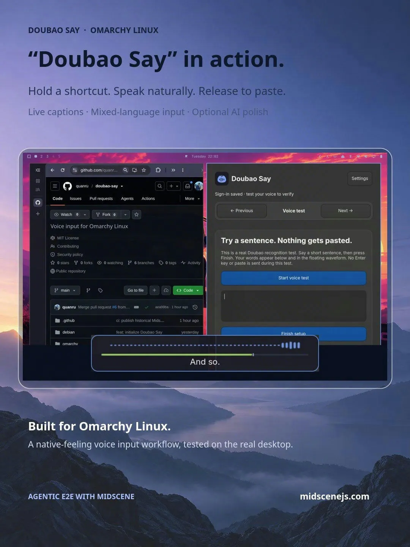
Task: Add a new tab with the sidebar plus
Action: click(x=38, y=214)
